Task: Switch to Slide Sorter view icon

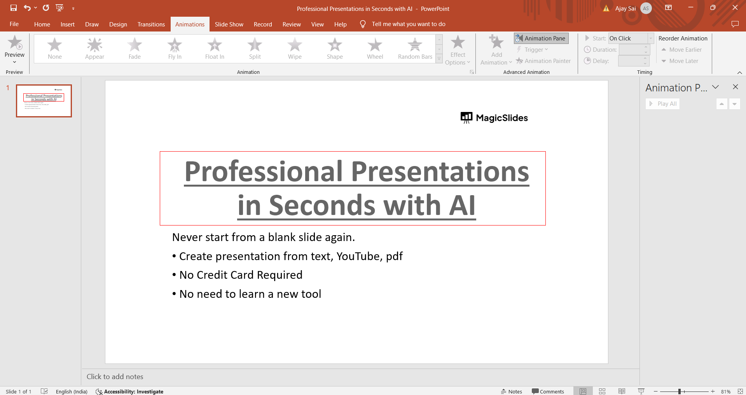Action: (602, 391)
